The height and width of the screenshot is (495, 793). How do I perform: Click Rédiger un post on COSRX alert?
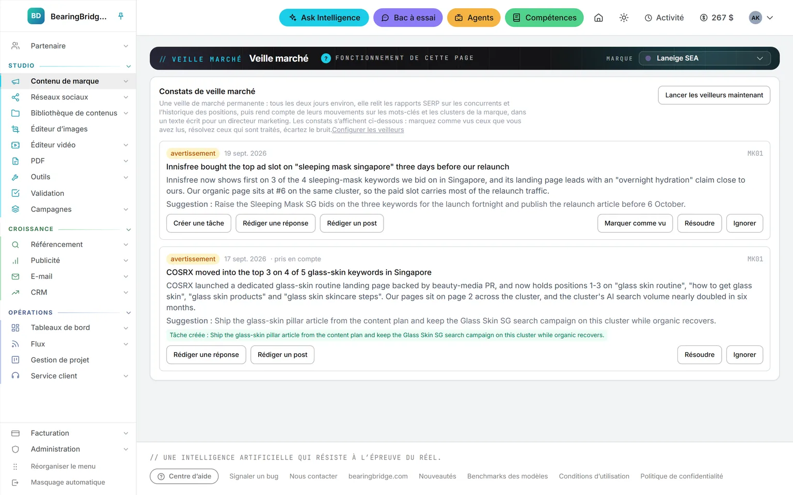coord(282,355)
